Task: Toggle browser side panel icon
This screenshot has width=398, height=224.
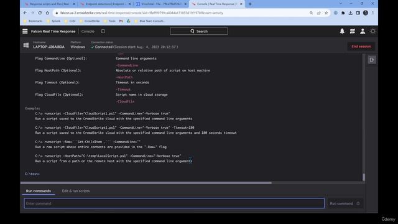Action: click(358, 12)
